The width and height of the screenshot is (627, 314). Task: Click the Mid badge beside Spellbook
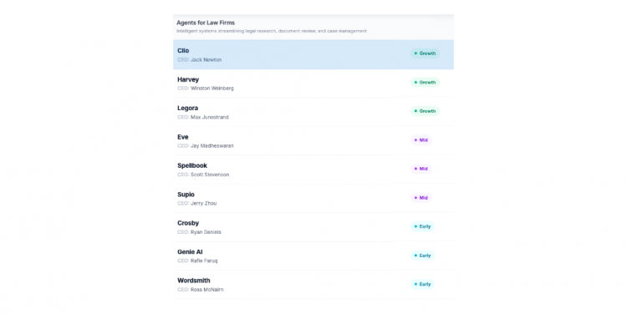[x=421, y=169]
